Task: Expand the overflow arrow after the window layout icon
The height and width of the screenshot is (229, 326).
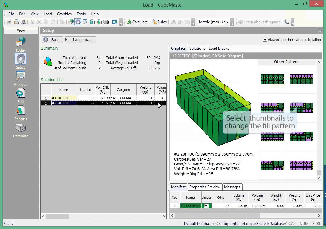Action: (x=121, y=23)
